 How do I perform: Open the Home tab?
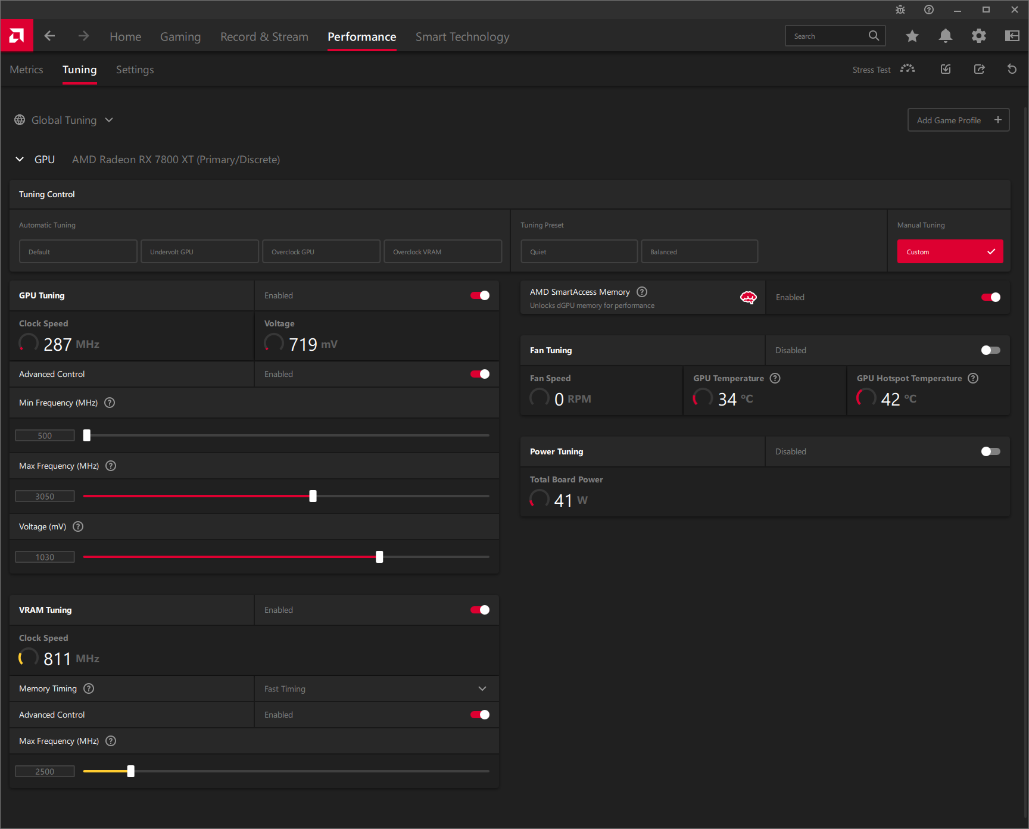click(126, 36)
